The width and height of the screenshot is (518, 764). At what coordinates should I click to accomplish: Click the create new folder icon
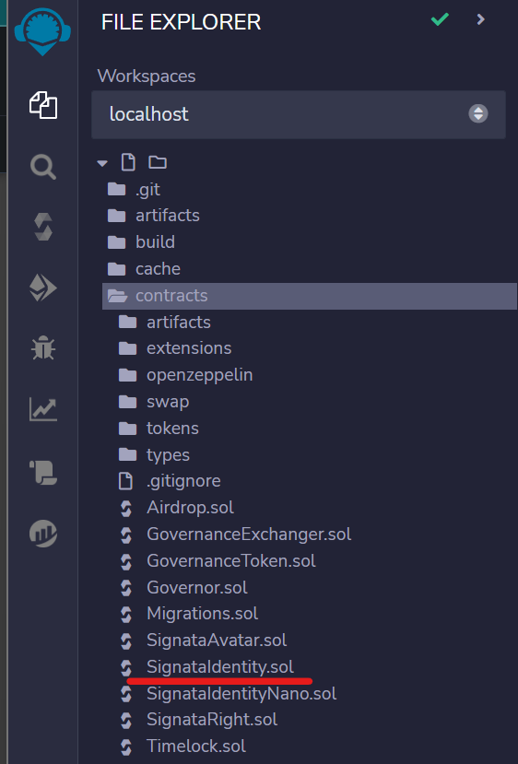(x=158, y=162)
